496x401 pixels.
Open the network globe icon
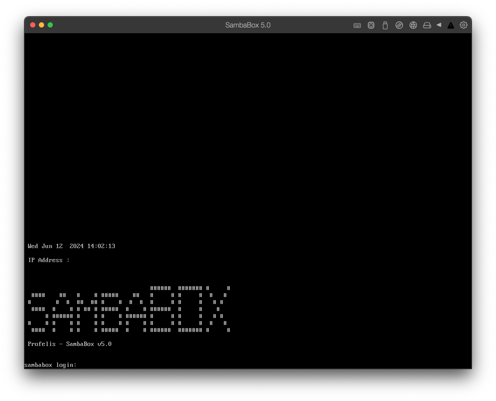413,25
